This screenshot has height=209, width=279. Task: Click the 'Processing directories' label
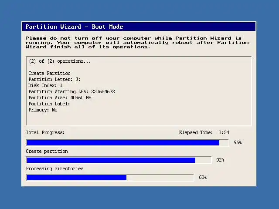tap(54, 169)
